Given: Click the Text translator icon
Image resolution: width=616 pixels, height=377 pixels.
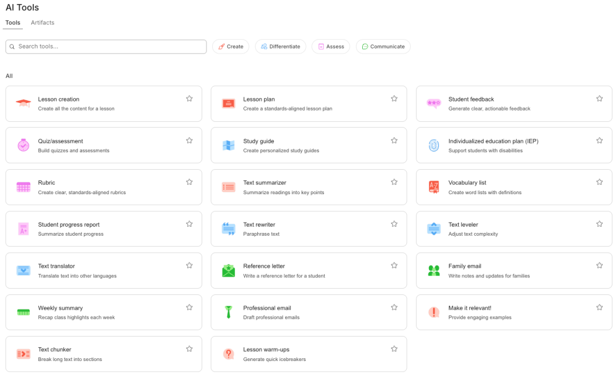Looking at the screenshot, I should coord(23,271).
